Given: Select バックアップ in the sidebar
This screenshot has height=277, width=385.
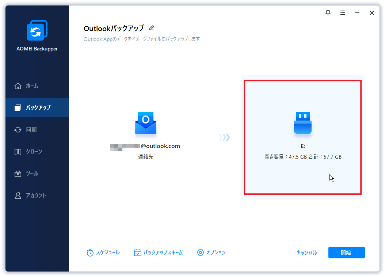Looking at the screenshot, I should (x=37, y=108).
